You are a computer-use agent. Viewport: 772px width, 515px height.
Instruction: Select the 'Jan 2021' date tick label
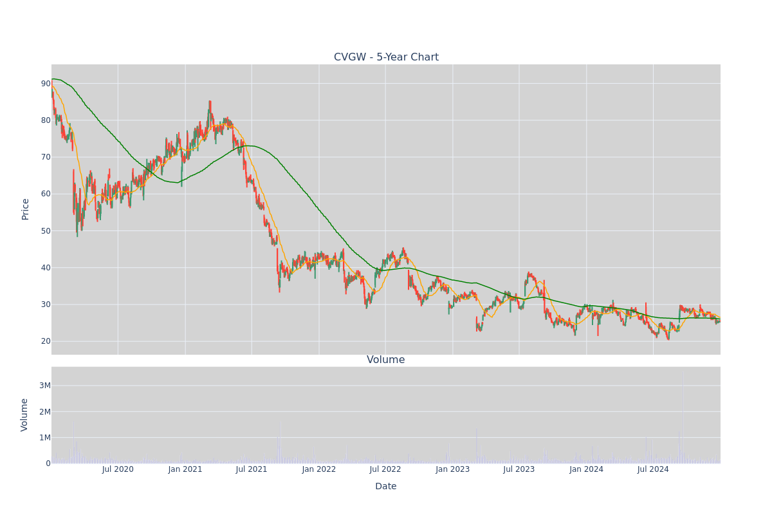[x=185, y=469]
